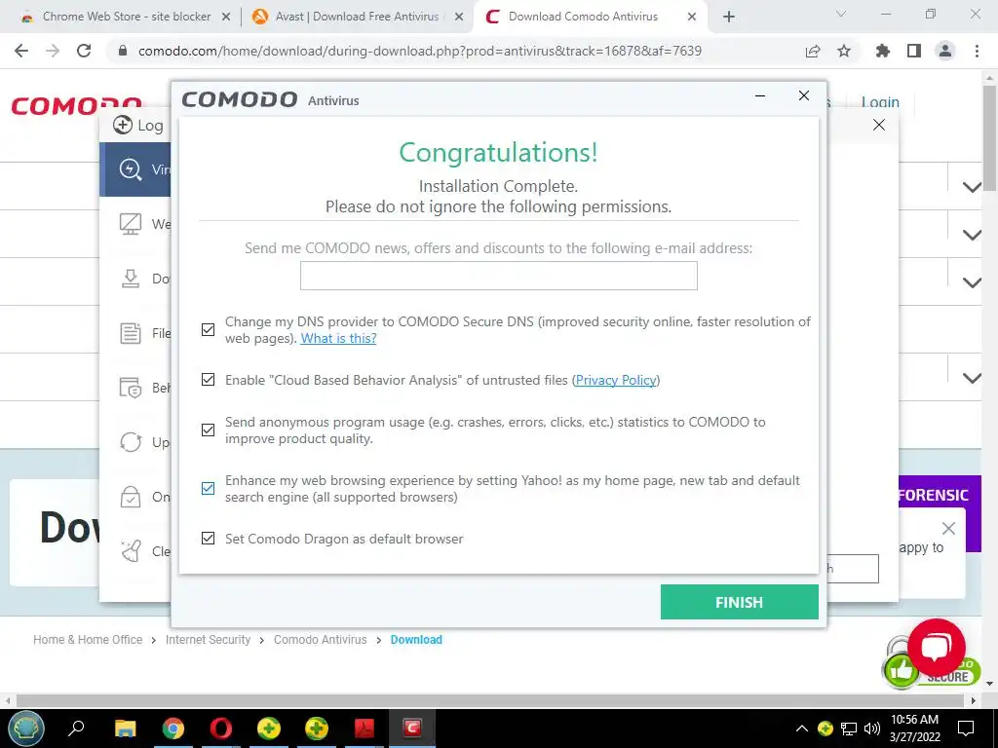Close the background Comodo window with X
The image size is (998, 748).
pos(879,125)
